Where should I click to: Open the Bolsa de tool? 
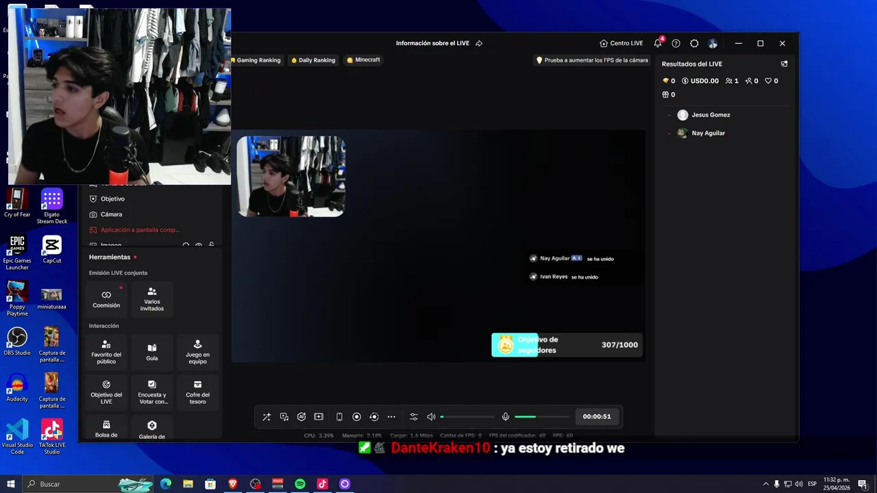[x=106, y=427]
